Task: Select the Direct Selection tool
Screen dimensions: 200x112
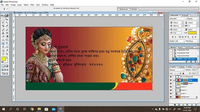Action: [3, 44]
